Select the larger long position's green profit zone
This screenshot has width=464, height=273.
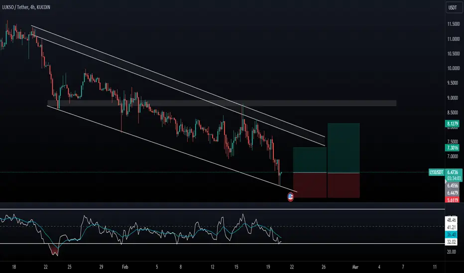click(x=344, y=148)
